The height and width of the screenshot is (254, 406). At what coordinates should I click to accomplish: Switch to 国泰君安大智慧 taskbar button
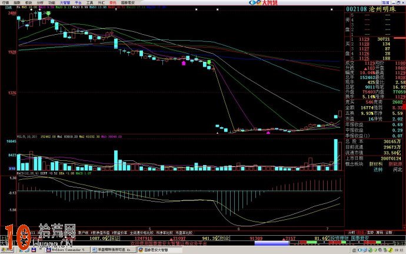tap(159, 250)
